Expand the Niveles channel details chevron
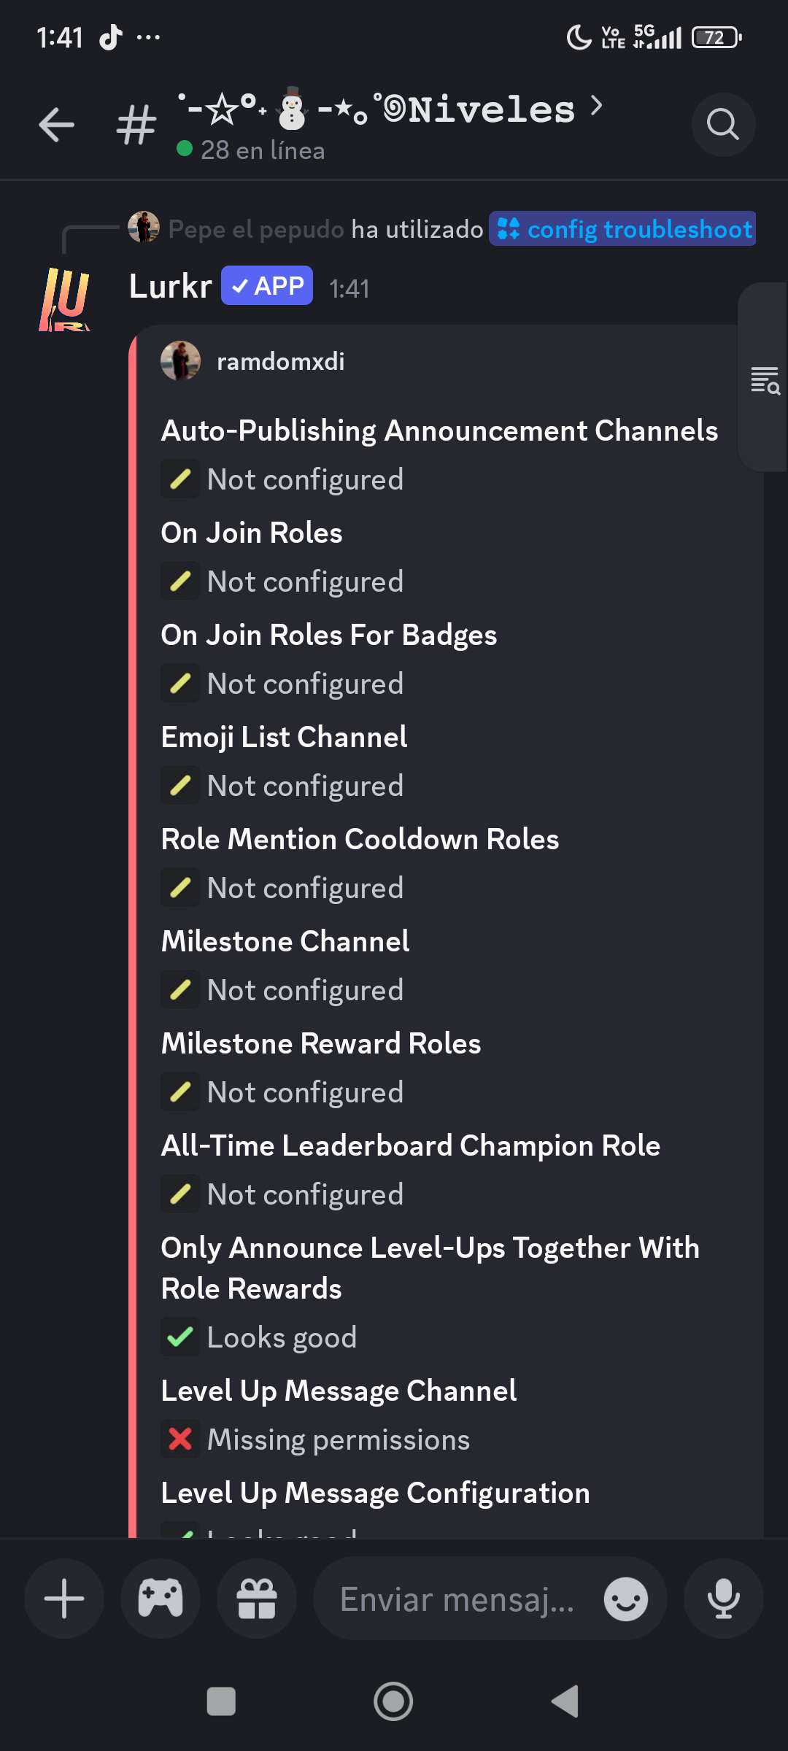Viewport: 788px width, 1751px height. pos(597,107)
